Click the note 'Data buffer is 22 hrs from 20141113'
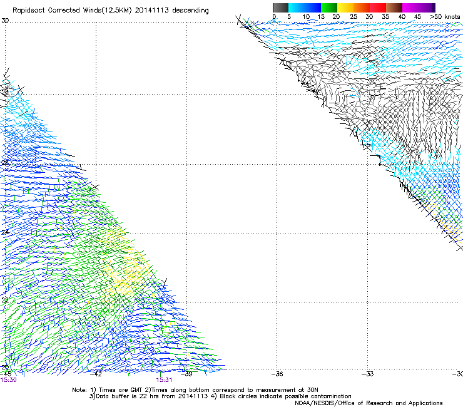This screenshot has width=463, height=407. point(151,396)
